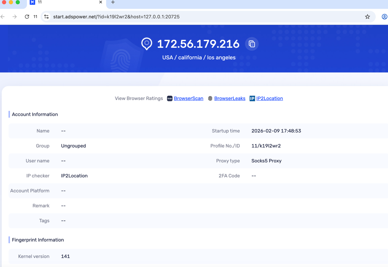The image size is (388, 267).
Task: Bookmark this page with the star icon
Action: coord(367,17)
